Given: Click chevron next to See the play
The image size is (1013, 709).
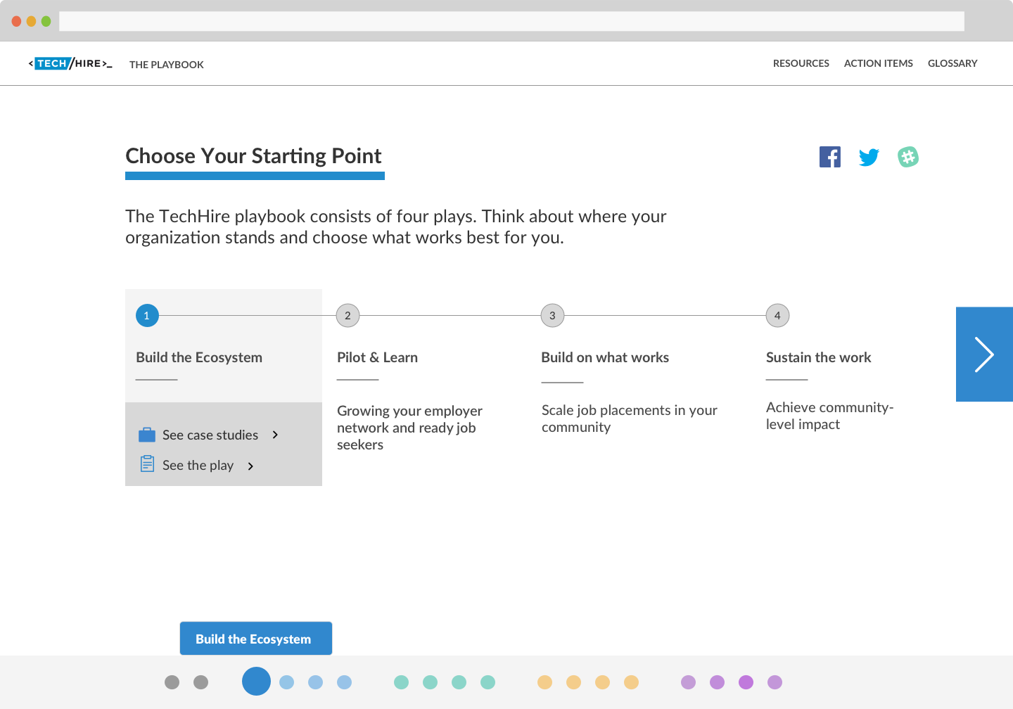Looking at the screenshot, I should pos(250,466).
